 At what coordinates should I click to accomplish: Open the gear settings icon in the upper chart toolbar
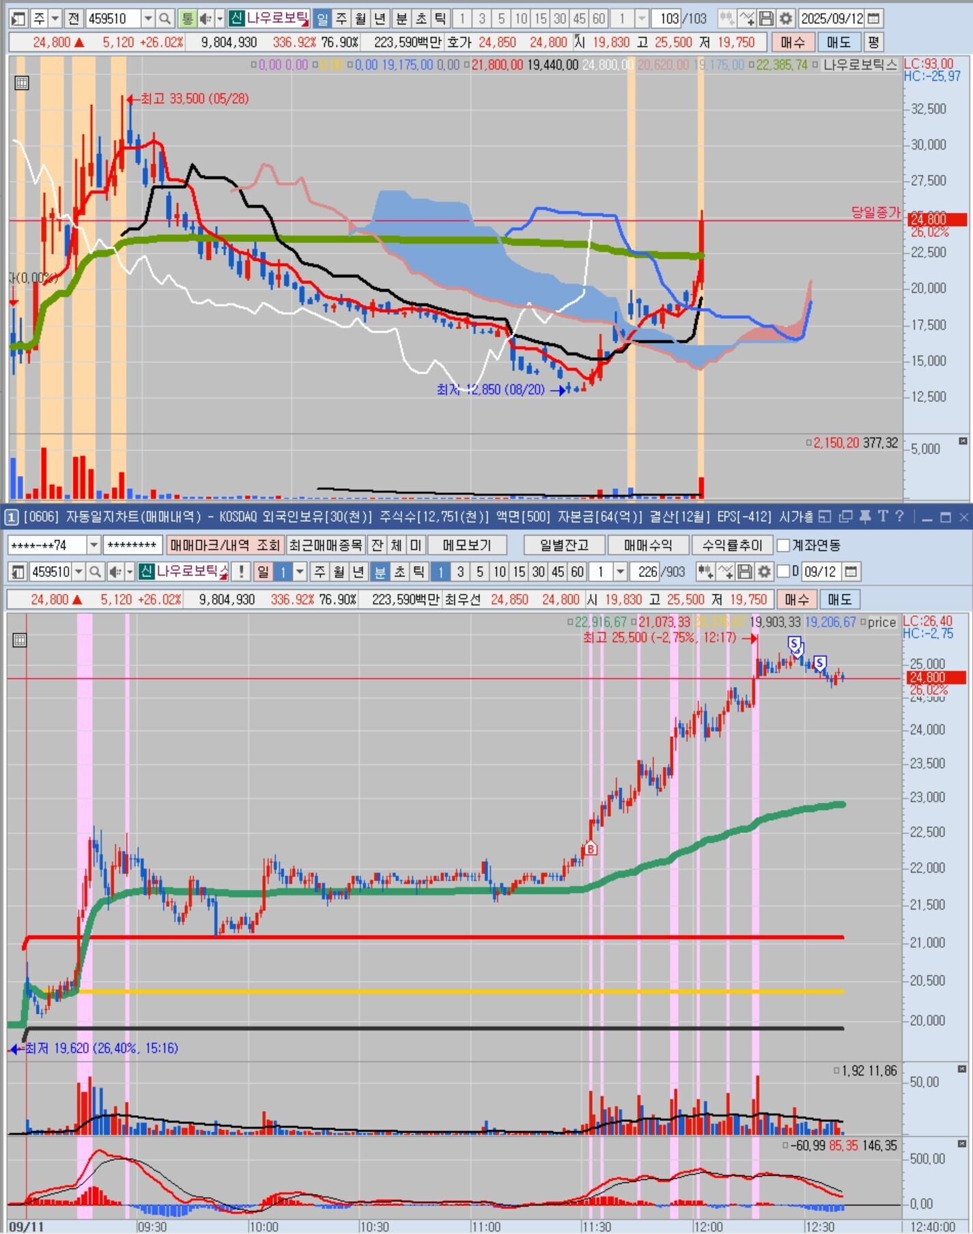[787, 18]
